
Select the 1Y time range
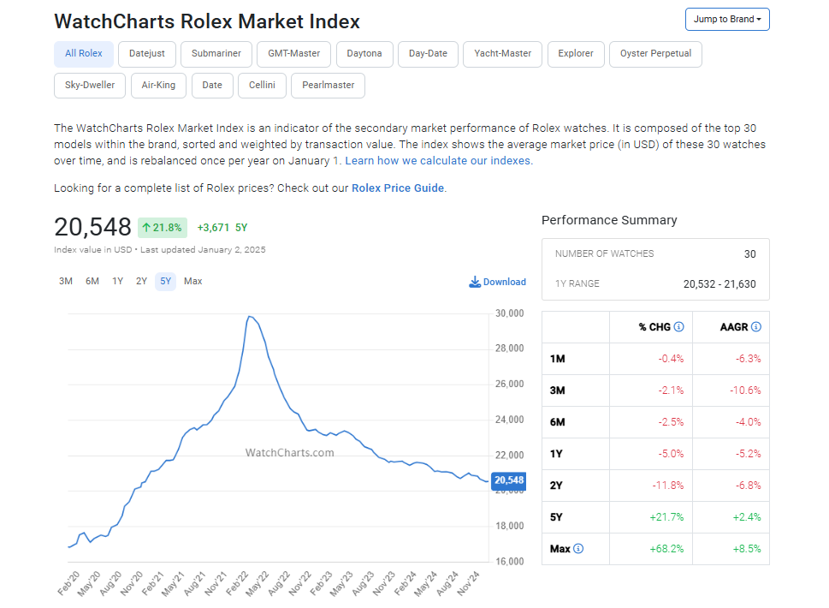(118, 282)
